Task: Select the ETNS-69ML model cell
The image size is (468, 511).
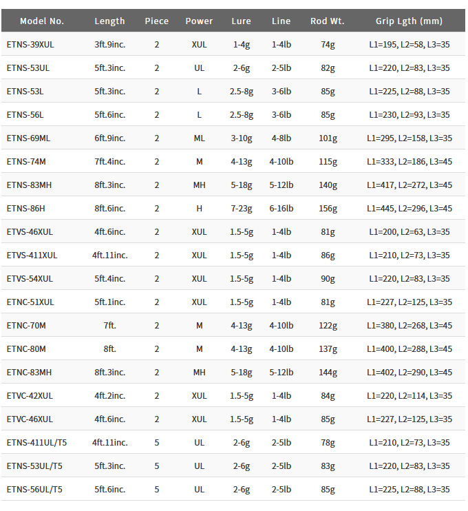Action: pyautogui.click(x=28, y=138)
